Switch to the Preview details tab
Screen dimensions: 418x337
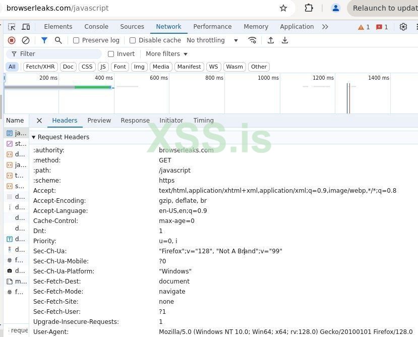99,121
